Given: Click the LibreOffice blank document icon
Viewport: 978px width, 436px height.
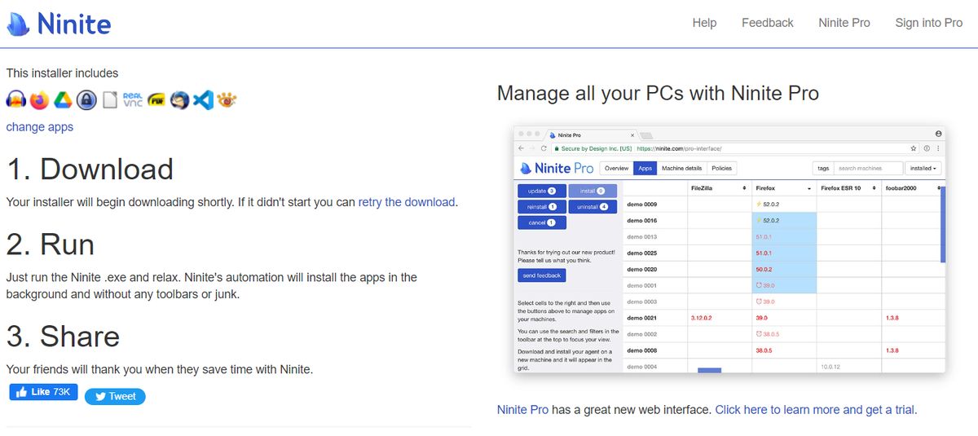Looking at the screenshot, I should click(110, 100).
